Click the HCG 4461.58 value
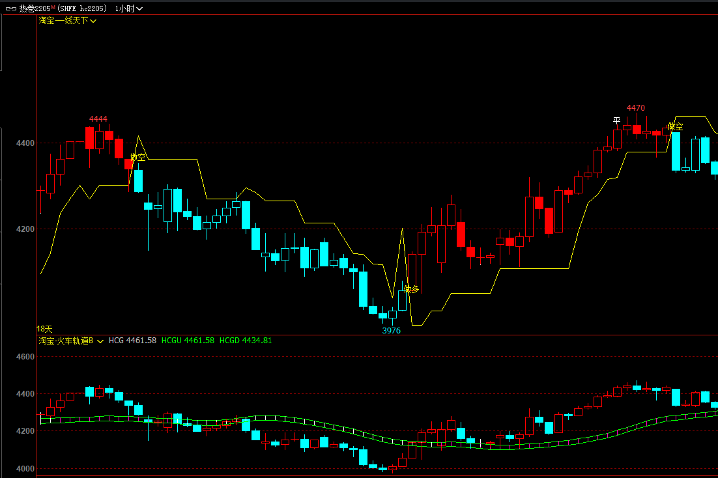The width and height of the screenshot is (718, 478). pos(132,341)
